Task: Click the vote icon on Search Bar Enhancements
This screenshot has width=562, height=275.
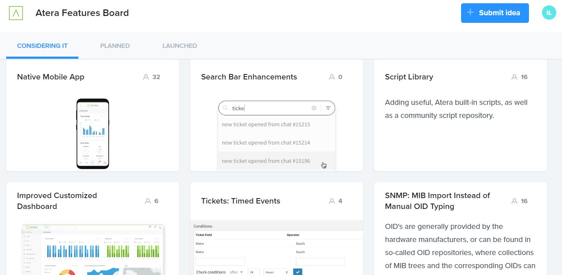Action: (332, 77)
